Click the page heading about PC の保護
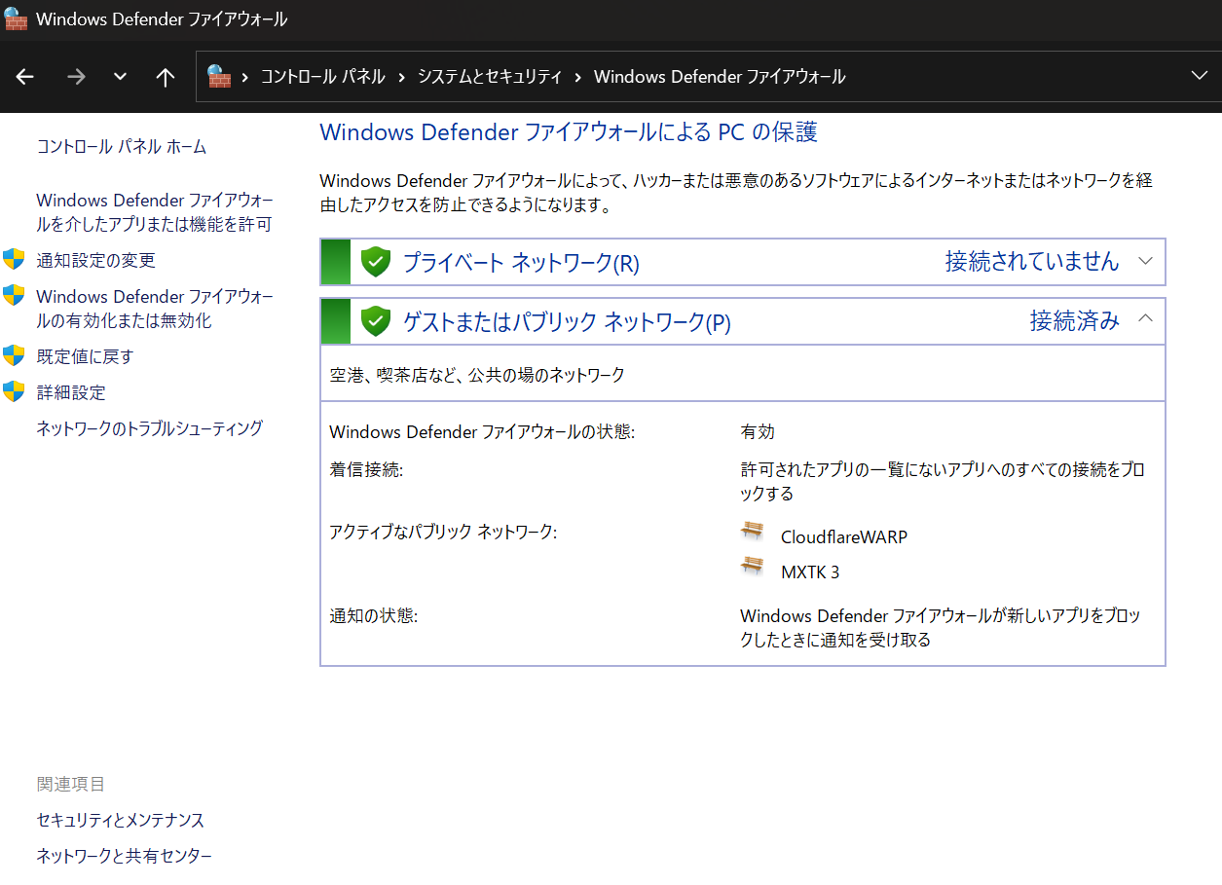 tap(569, 132)
